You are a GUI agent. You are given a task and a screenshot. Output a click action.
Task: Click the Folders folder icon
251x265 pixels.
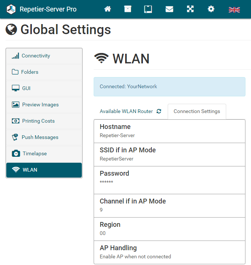(15, 72)
